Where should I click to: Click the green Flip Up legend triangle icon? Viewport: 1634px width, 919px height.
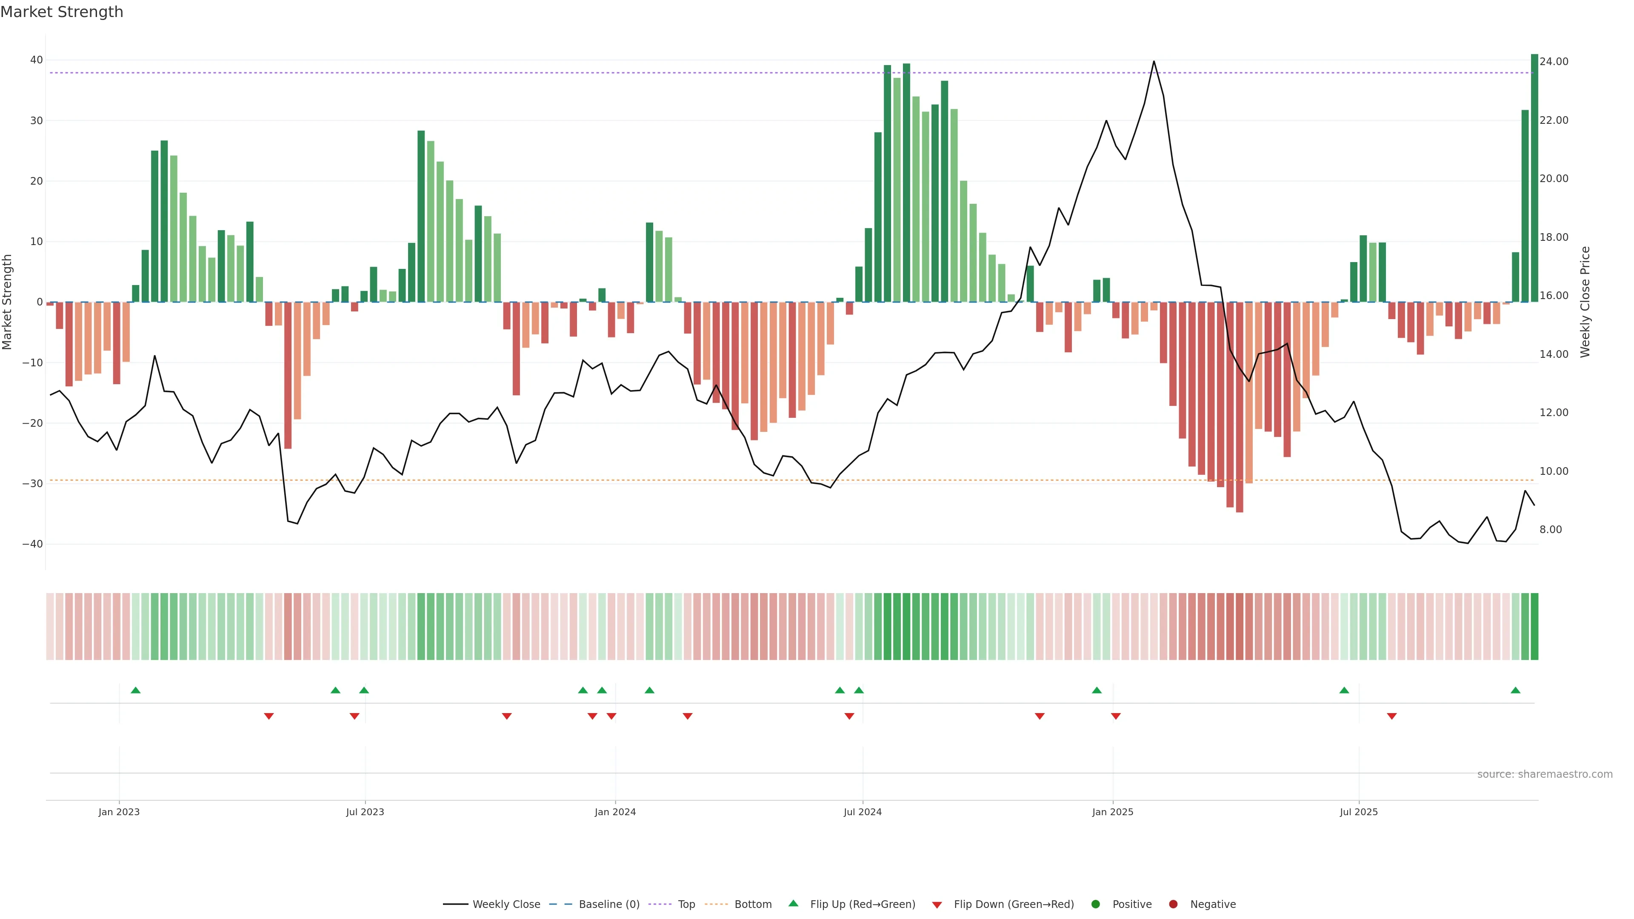793,903
